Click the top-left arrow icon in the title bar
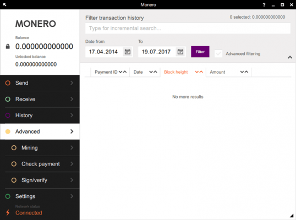 pyautogui.click(x=5, y=4)
